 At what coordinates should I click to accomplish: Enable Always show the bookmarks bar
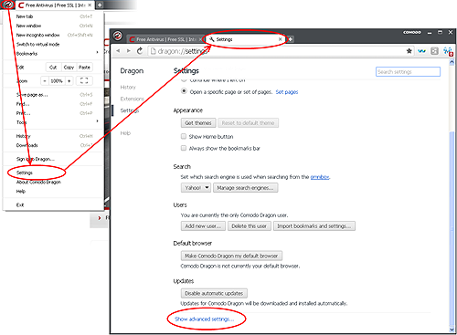(184, 148)
